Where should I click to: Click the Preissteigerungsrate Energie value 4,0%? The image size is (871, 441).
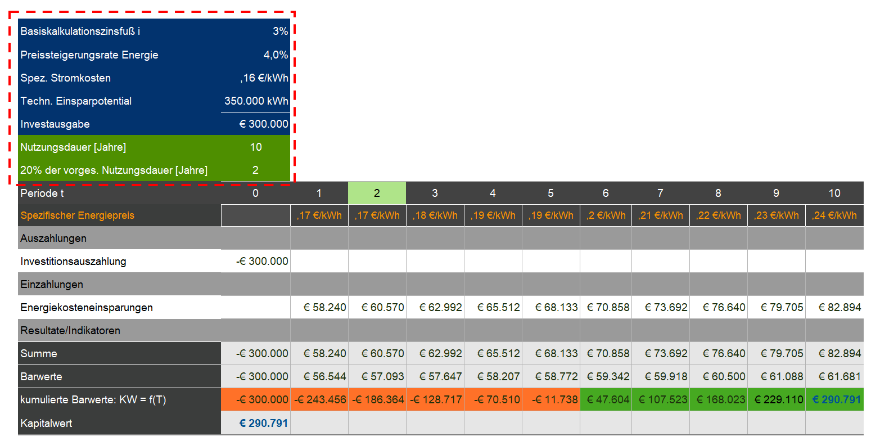pyautogui.click(x=276, y=55)
